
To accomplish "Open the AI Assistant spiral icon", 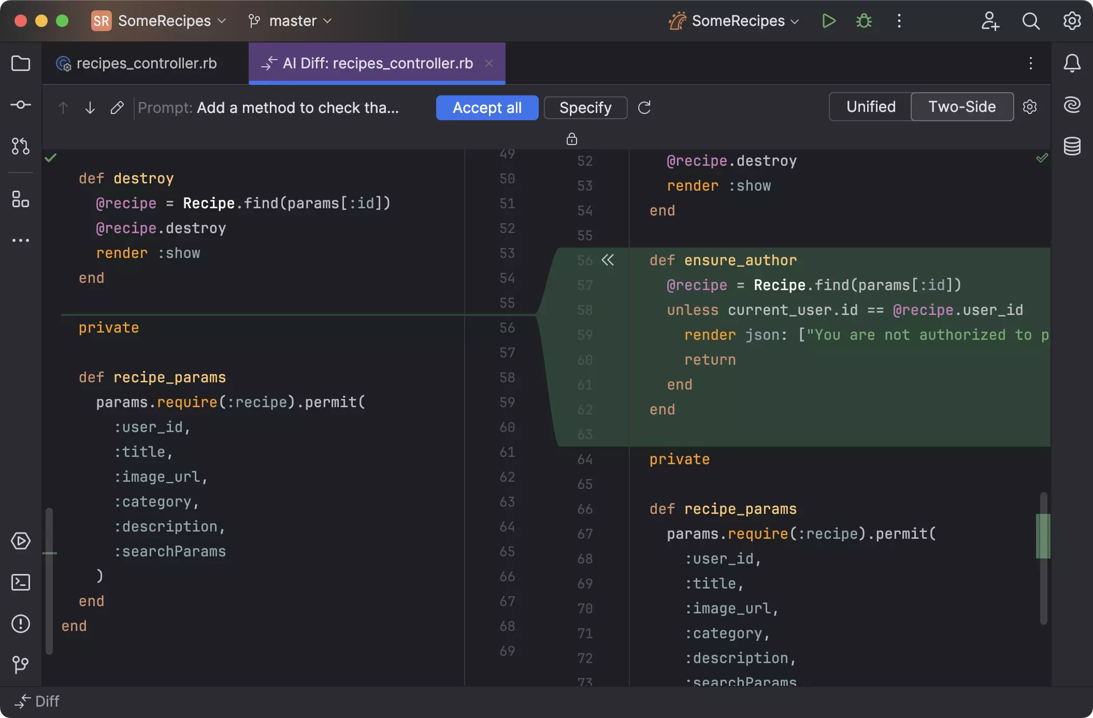I will pyautogui.click(x=1072, y=105).
